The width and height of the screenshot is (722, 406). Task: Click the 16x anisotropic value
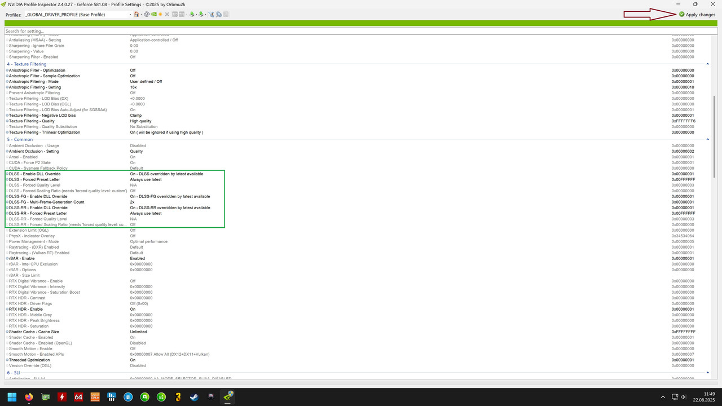point(133,87)
